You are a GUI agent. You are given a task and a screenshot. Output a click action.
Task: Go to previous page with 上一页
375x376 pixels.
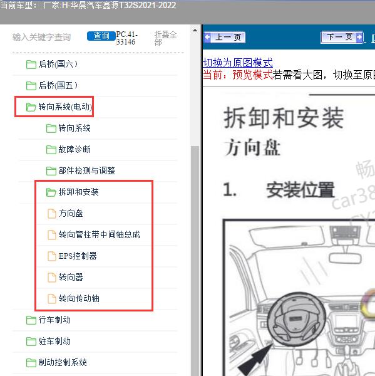225,38
